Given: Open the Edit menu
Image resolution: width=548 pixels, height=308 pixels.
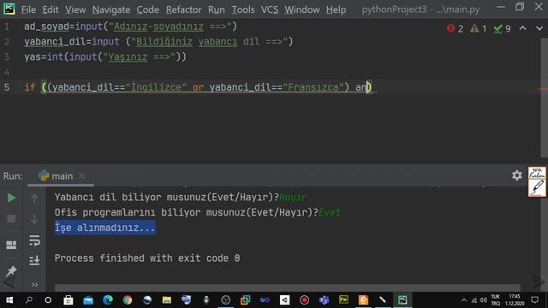Looking at the screenshot, I should [51, 9].
